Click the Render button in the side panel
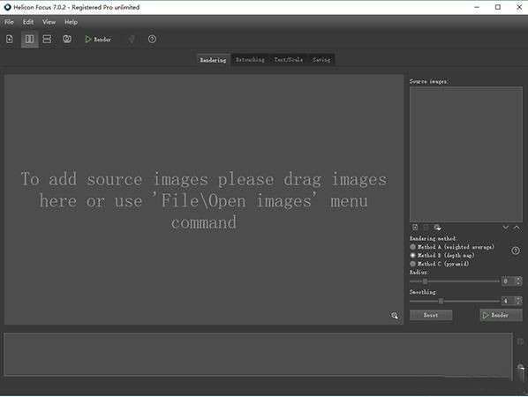Screen dimensions: 528x397 pyautogui.click(x=501, y=315)
